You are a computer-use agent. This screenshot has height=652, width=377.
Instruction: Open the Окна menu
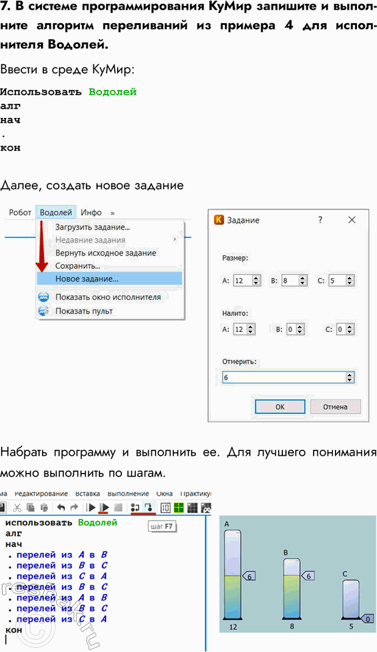(x=165, y=494)
